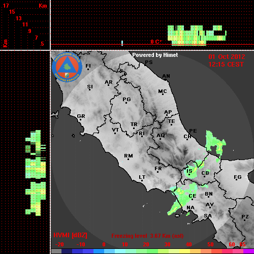Click the 17 height axis label

click(x=6, y=6)
